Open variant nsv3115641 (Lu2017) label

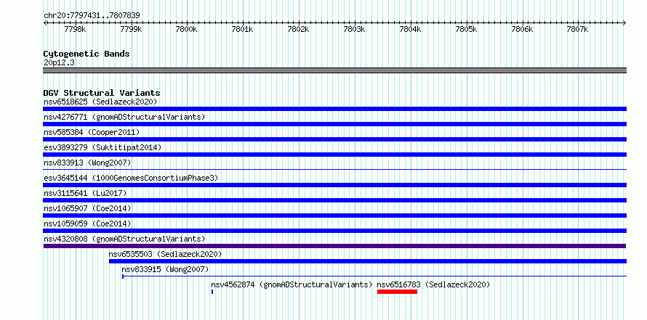click(85, 193)
